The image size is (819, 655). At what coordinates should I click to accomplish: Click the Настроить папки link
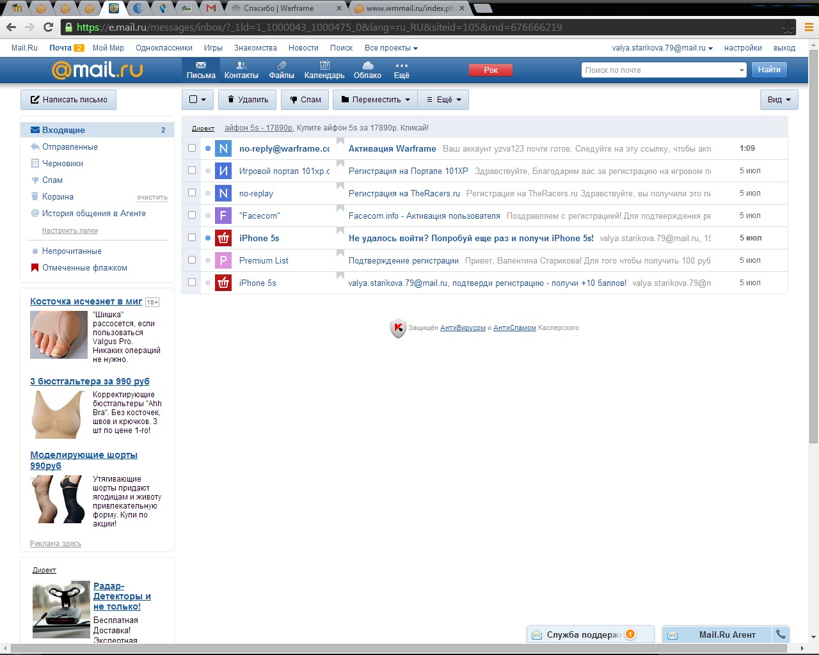(x=70, y=231)
